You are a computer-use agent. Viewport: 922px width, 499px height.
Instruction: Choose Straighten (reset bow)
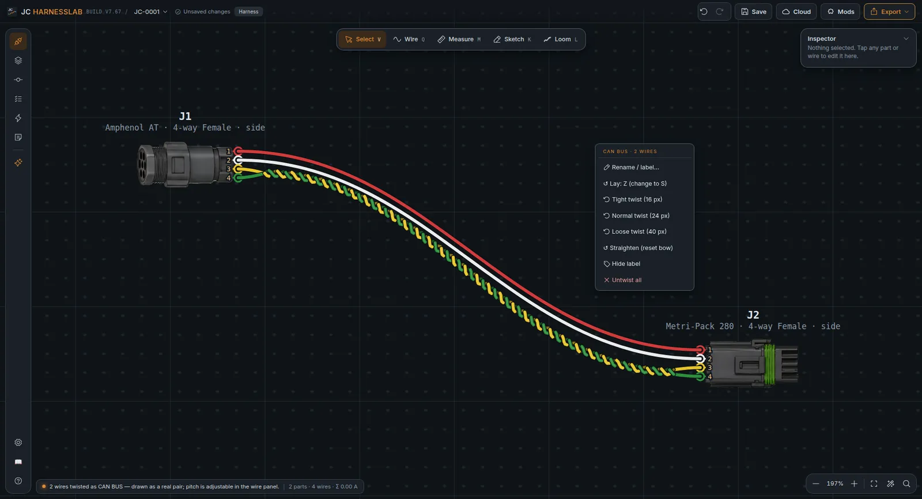(x=644, y=248)
